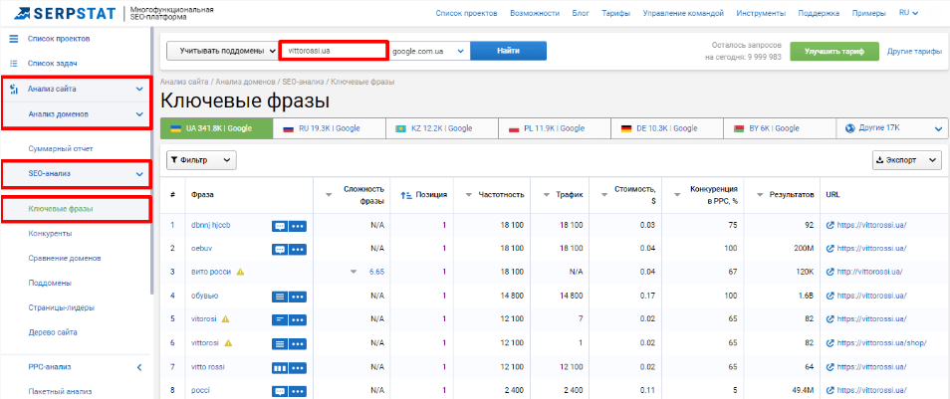This screenshot has width=950, height=399.
Task: Expand the Фильтр dropdown
Action: pyautogui.click(x=200, y=159)
